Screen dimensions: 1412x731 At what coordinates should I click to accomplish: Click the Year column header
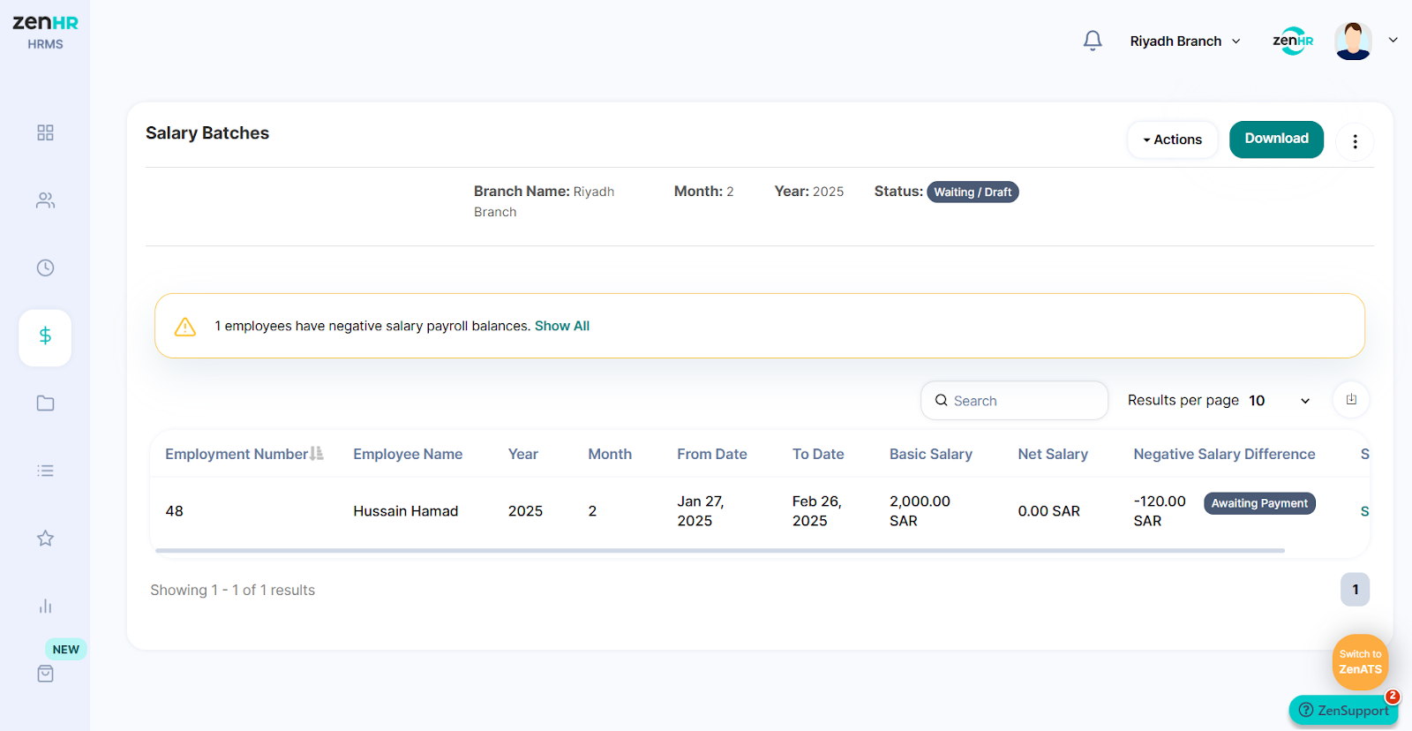tap(523, 454)
